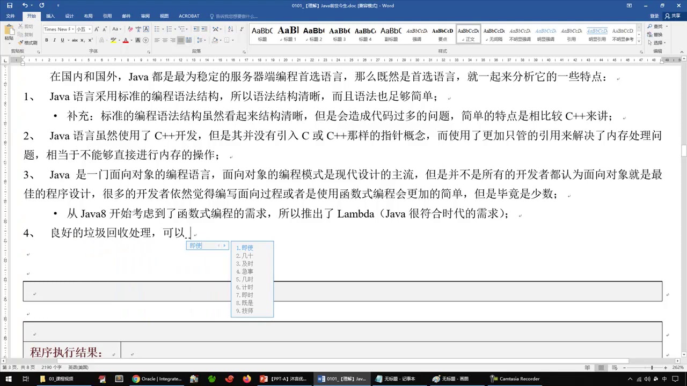The width and height of the screenshot is (687, 386).
Task: Align the paragraph to the right
Action: click(x=173, y=40)
